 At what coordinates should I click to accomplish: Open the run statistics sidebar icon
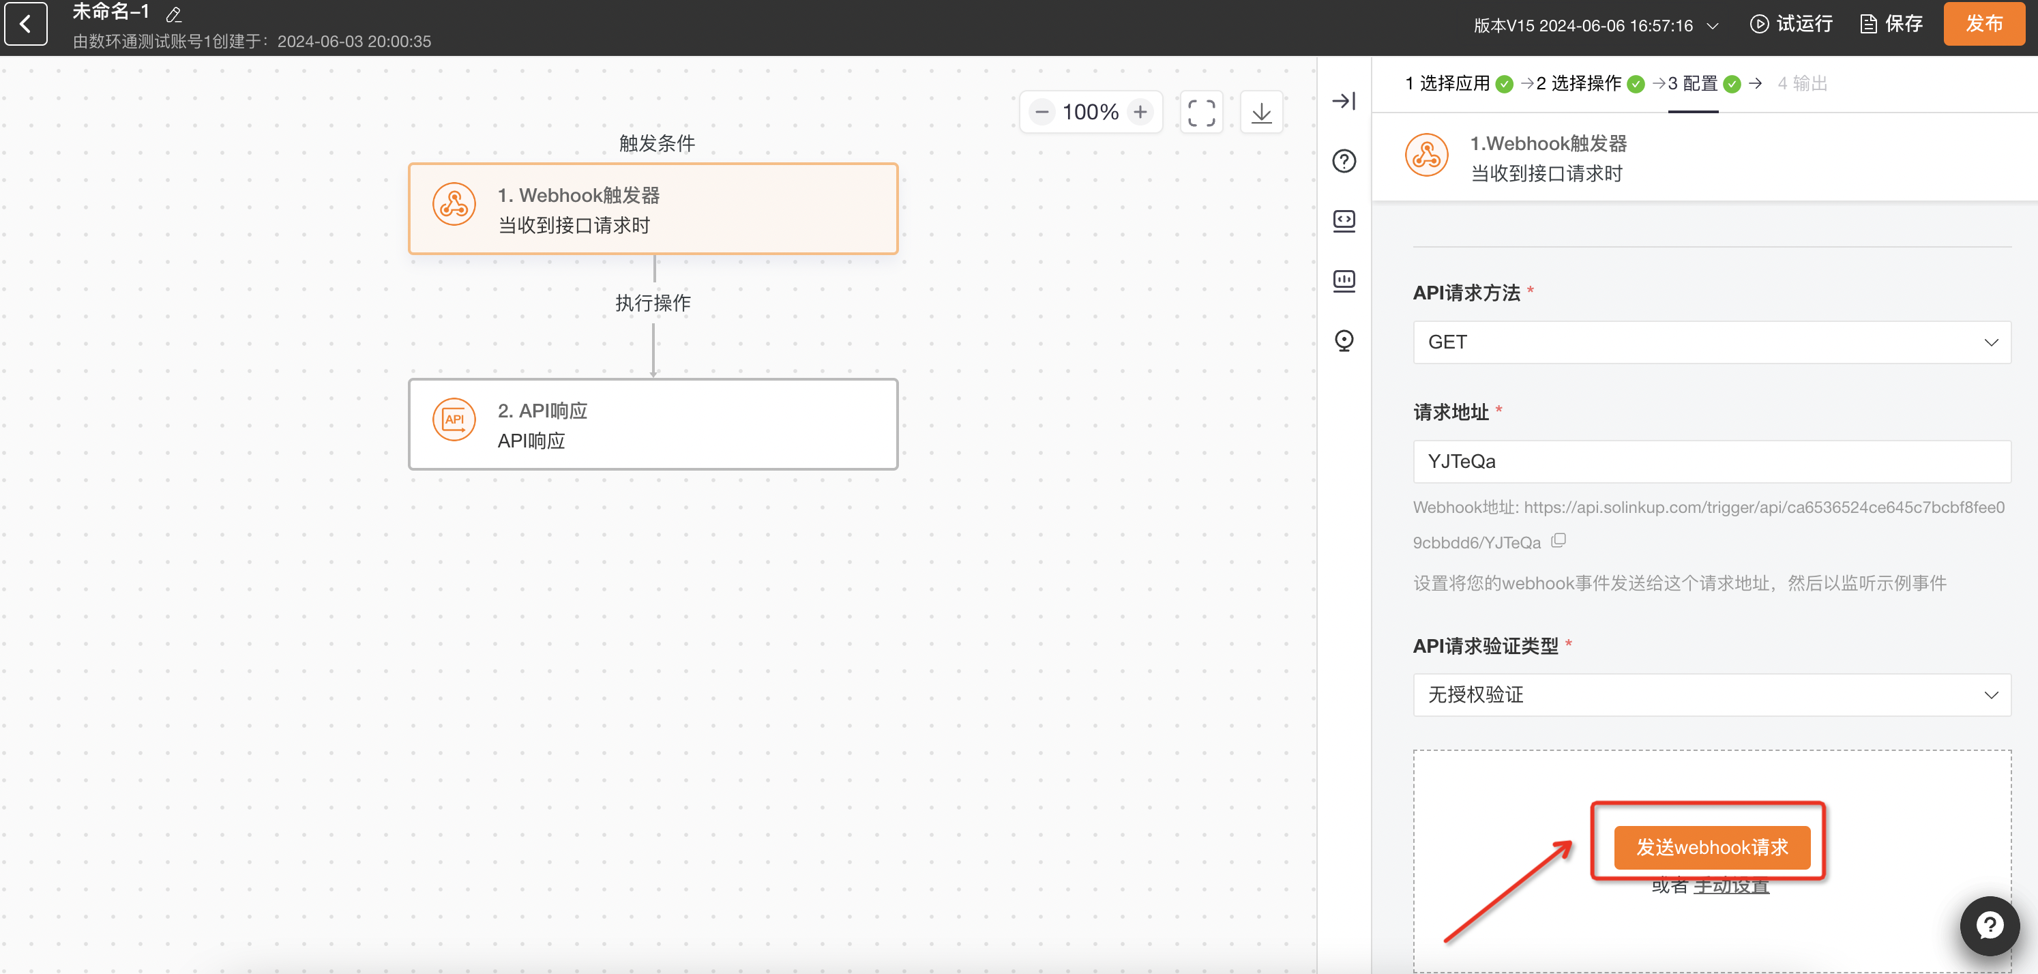(x=1344, y=281)
